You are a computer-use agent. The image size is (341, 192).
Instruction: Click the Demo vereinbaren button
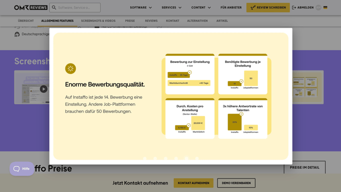(236, 183)
